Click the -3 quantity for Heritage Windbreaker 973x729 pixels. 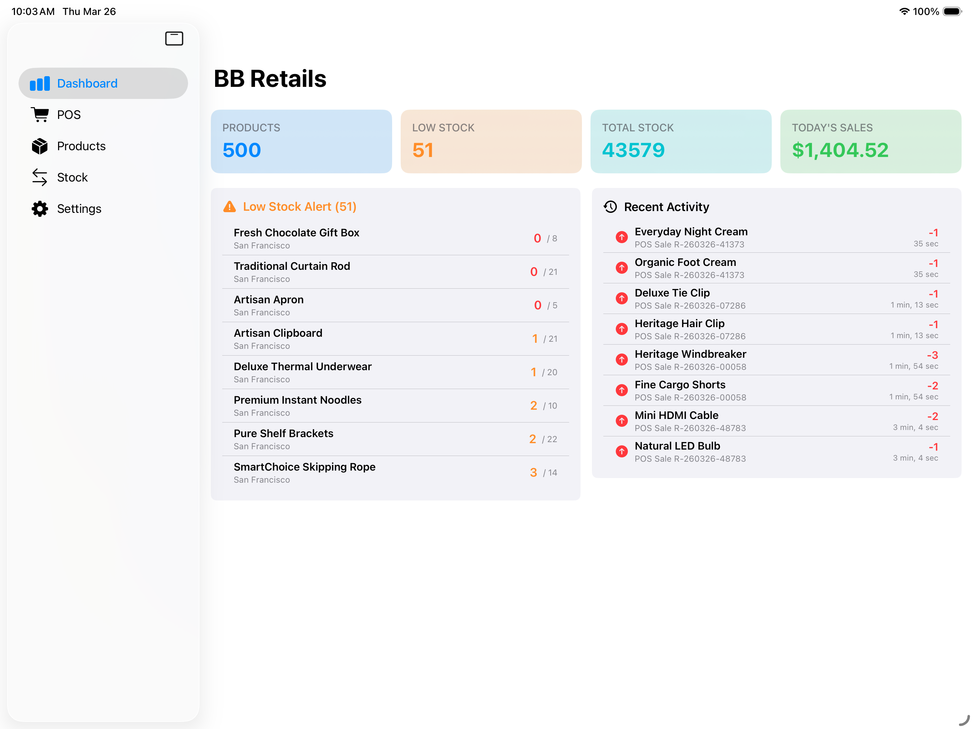click(x=932, y=355)
